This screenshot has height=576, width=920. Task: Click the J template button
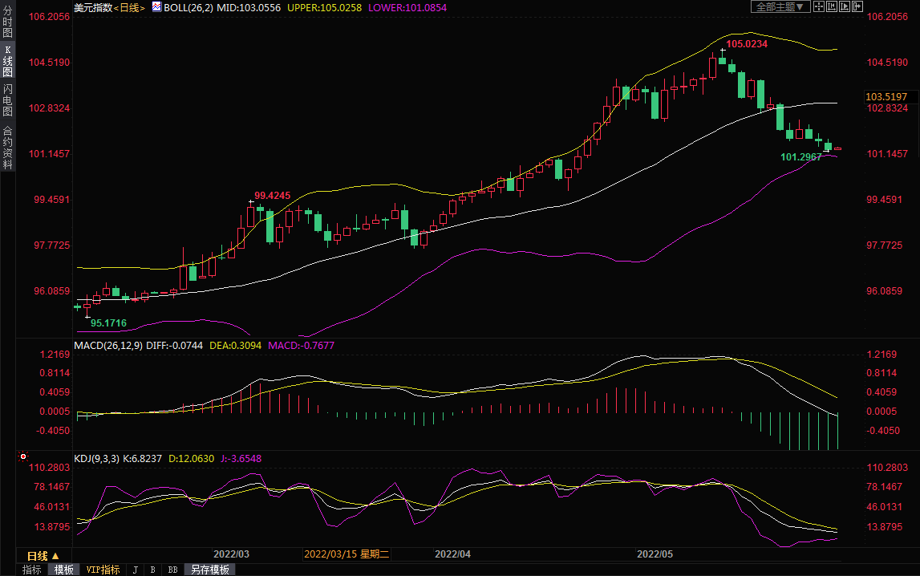[x=135, y=570]
